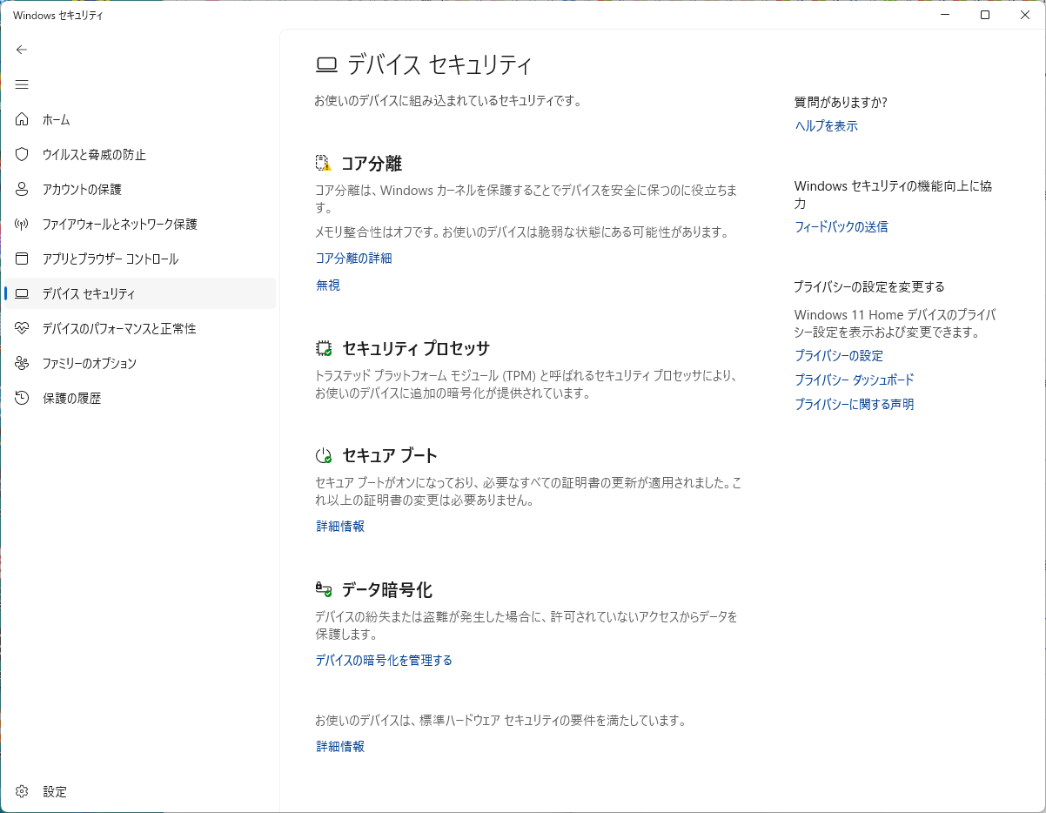This screenshot has width=1046, height=813.
Task: Click the デバイス セキュリティ page title
Action: tap(439, 64)
